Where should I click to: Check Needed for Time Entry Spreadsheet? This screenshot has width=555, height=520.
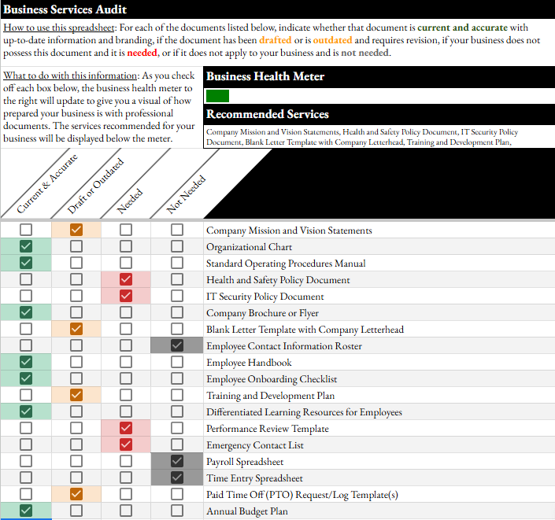coord(126,478)
